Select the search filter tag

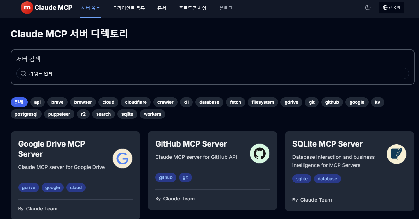pyautogui.click(x=103, y=114)
